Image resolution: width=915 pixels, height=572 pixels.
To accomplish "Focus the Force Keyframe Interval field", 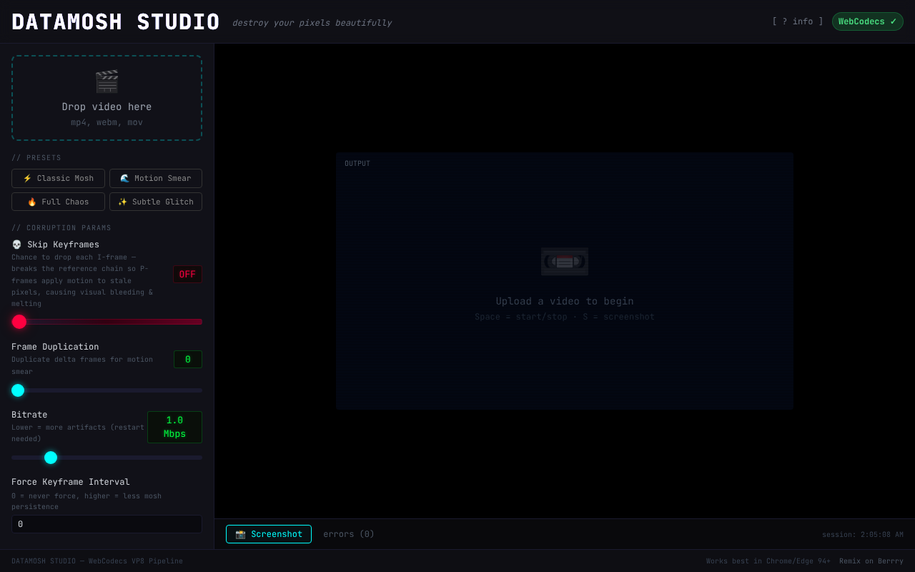I will tap(107, 524).
